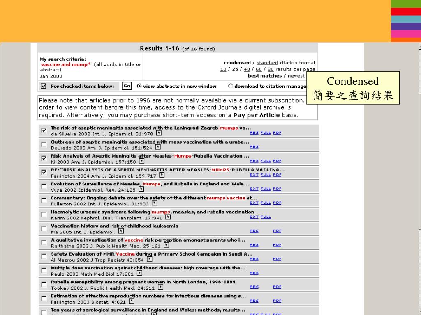Open popup icon beside Farrington 2003 Biostat citation
421x315 pixels.
tap(132, 301)
